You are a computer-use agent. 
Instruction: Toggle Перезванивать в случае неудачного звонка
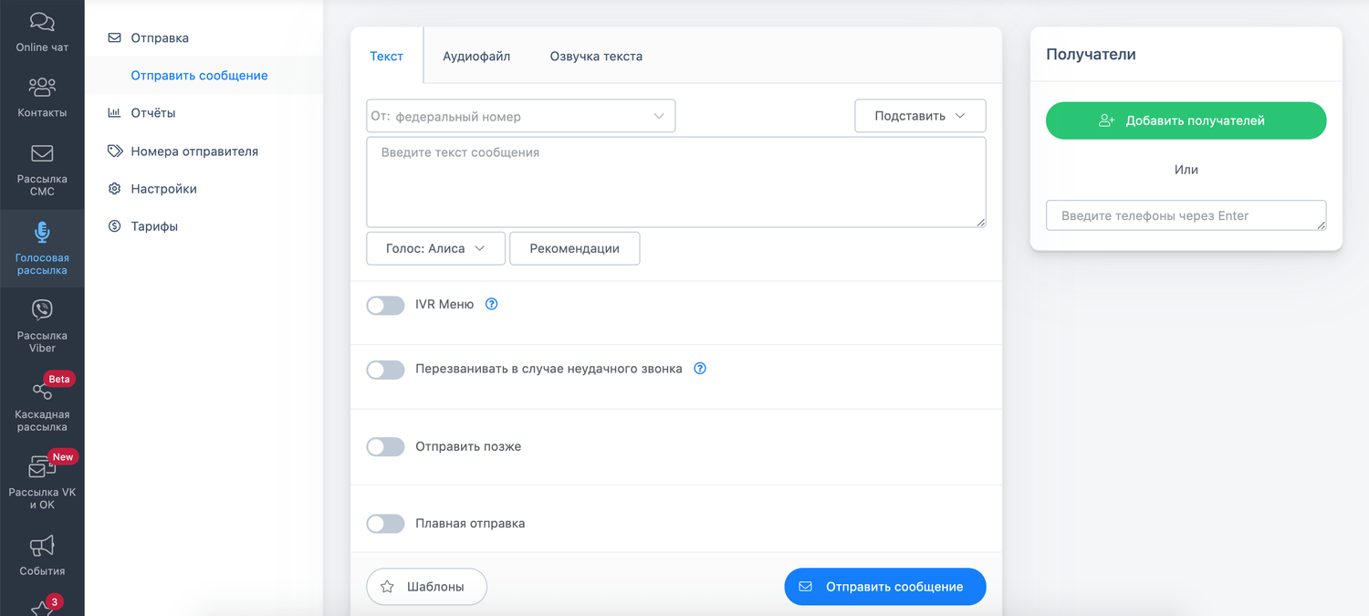pos(385,370)
